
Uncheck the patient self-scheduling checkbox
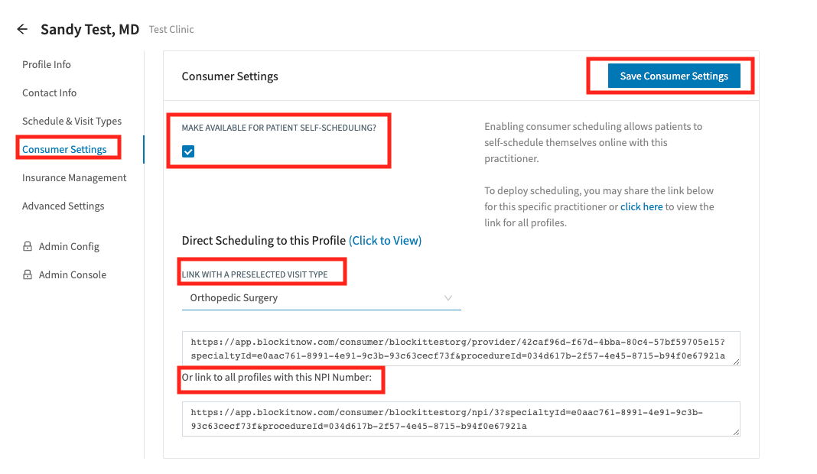pos(188,151)
